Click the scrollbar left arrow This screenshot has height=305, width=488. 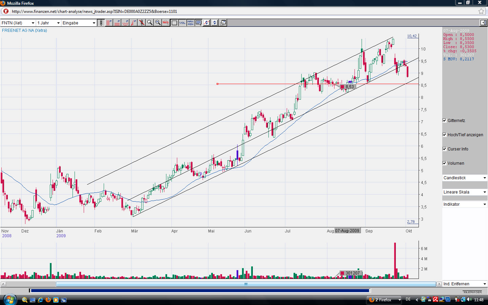[x=3, y=284]
